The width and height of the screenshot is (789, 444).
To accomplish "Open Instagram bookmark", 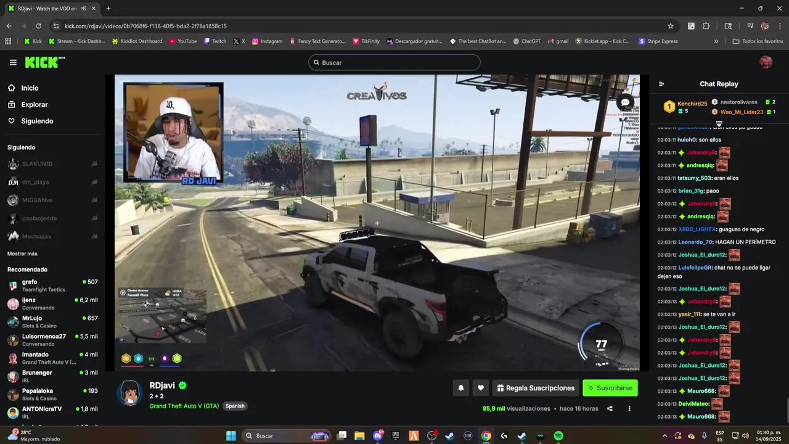I will click(267, 41).
